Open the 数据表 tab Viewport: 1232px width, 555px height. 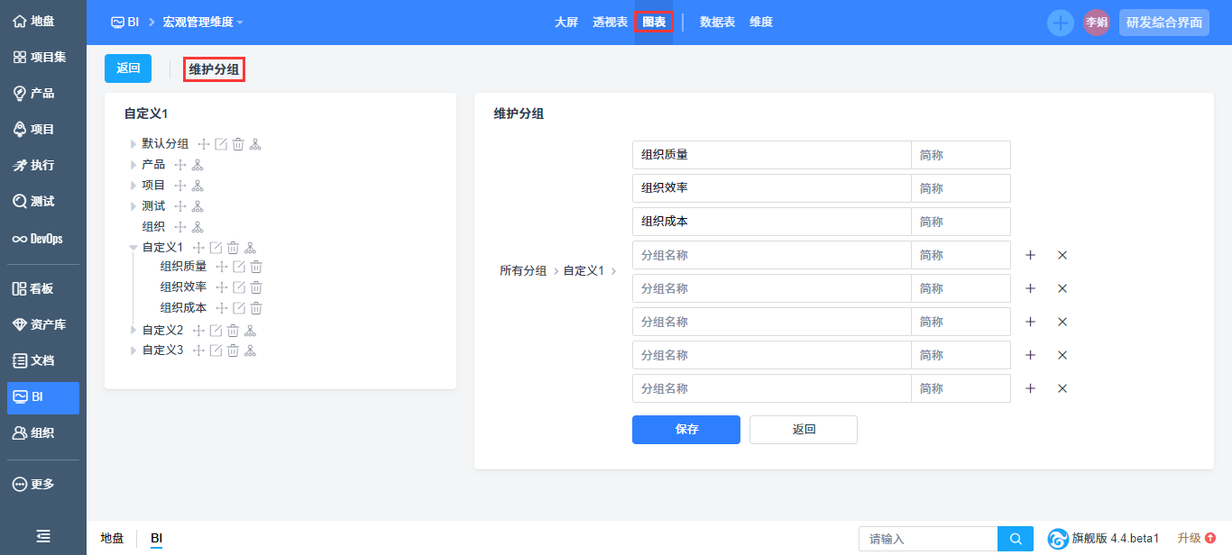pos(717,22)
